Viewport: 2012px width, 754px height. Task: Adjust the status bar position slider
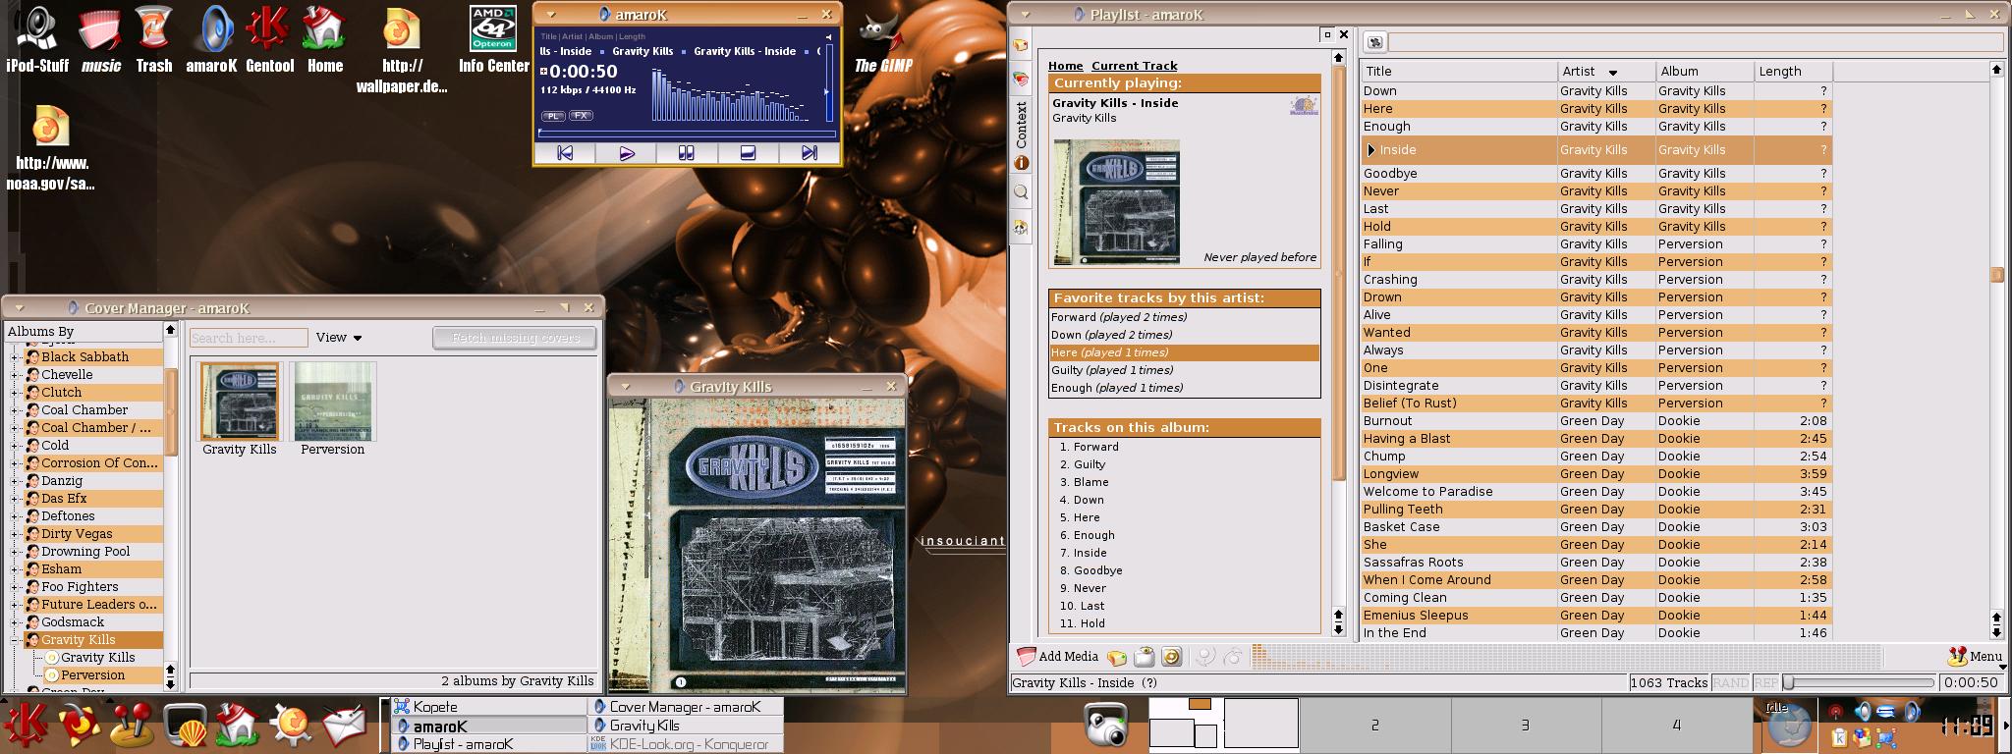pyautogui.click(x=1859, y=682)
